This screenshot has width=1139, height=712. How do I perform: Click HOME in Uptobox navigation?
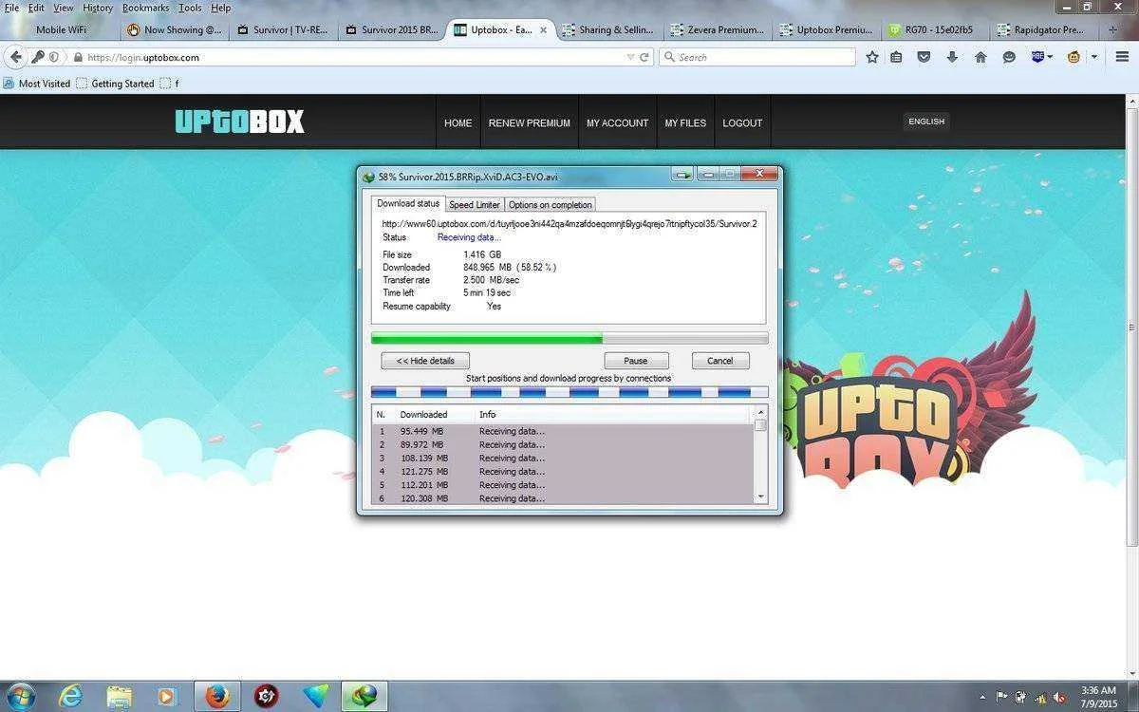pyautogui.click(x=458, y=122)
